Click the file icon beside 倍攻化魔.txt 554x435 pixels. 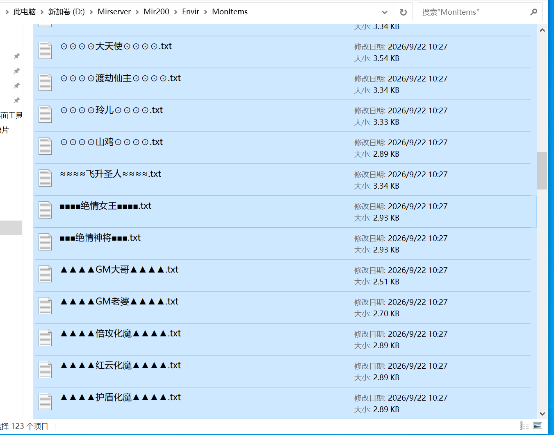point(45,338)
